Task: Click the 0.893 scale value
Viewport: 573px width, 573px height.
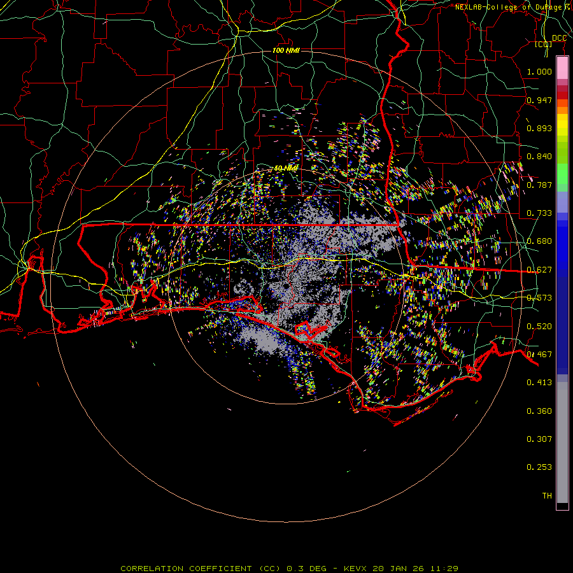Action: click(539, 128)
